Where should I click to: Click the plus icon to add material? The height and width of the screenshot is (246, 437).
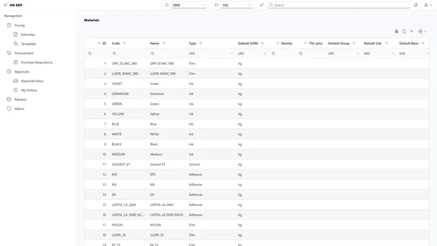point(412,31)
